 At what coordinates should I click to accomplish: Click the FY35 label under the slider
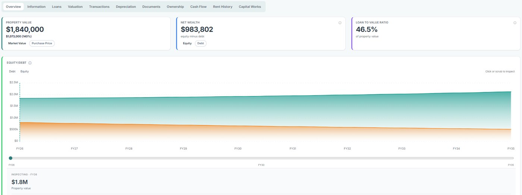click(x=511, y=165)
